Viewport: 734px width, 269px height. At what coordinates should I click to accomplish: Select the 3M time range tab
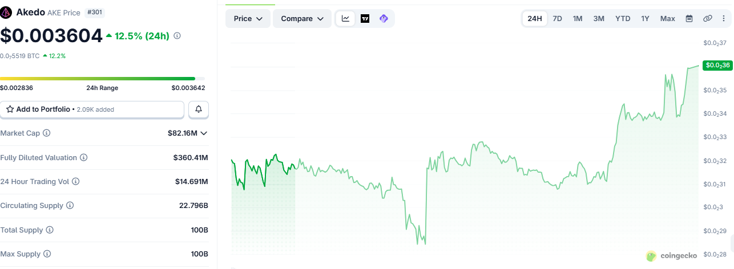(599, 18)
